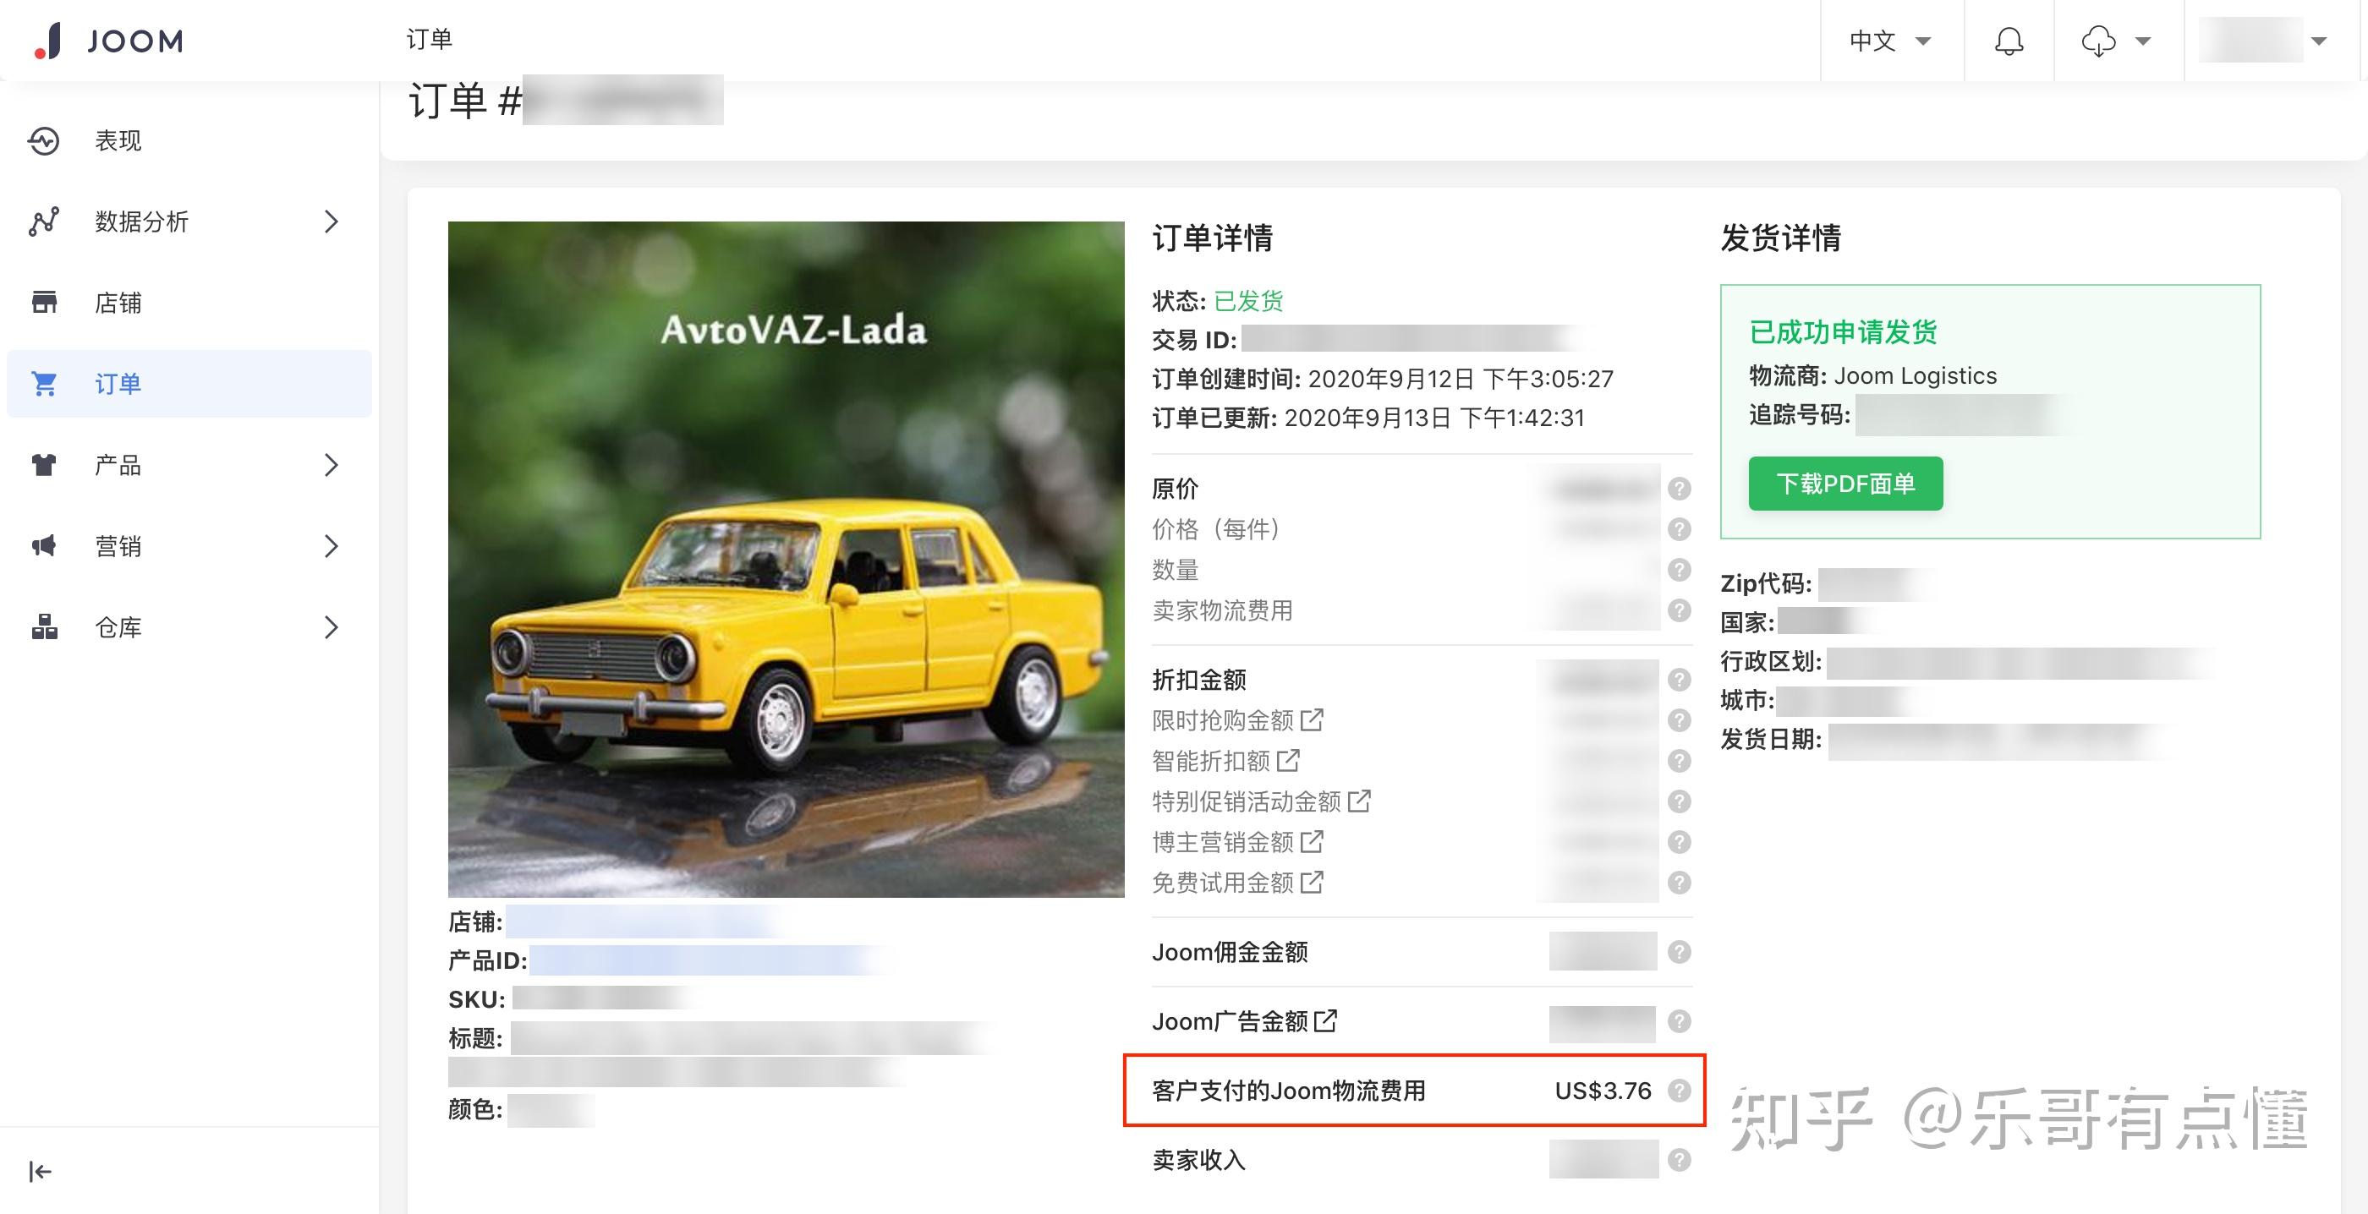Open 数据分析 via its chart icon
2368x1214 pixels.
click(44, 221)
